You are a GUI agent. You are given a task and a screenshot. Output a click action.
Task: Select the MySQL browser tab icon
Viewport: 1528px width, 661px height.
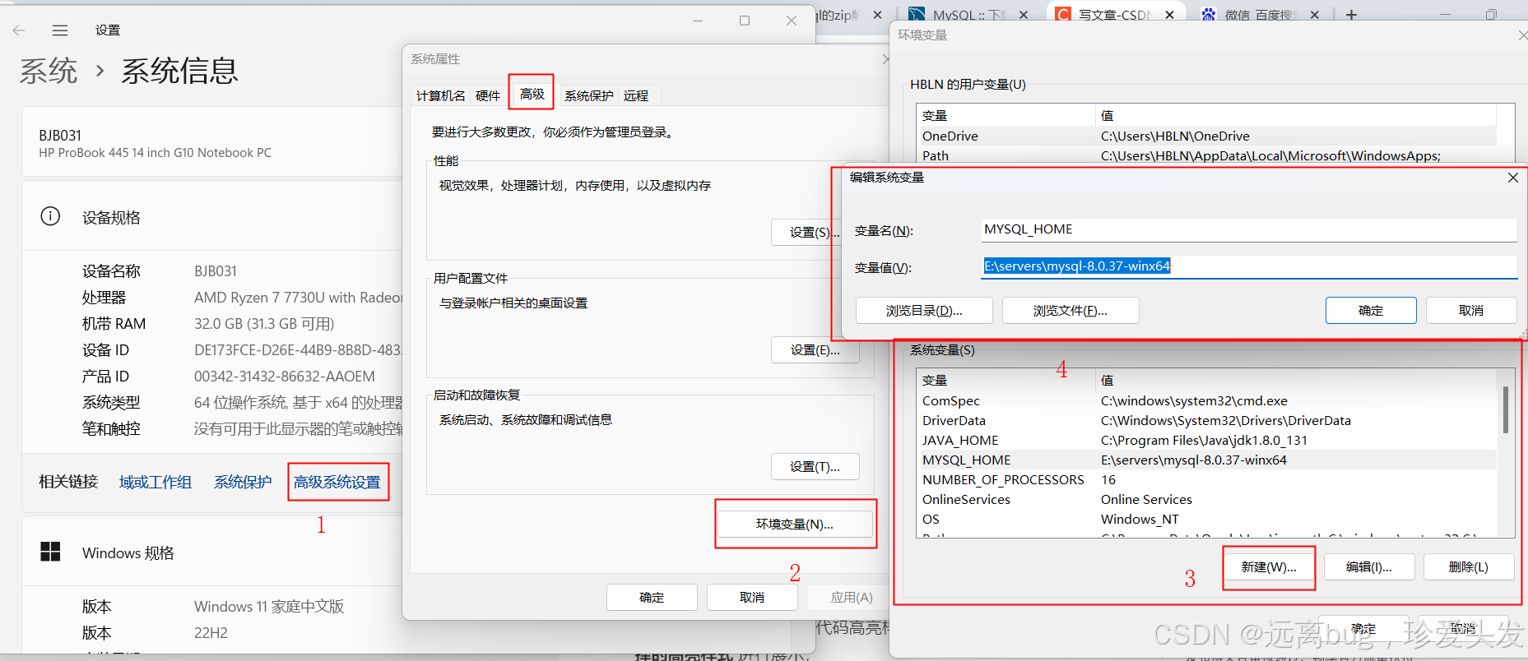tap(917, 15)
